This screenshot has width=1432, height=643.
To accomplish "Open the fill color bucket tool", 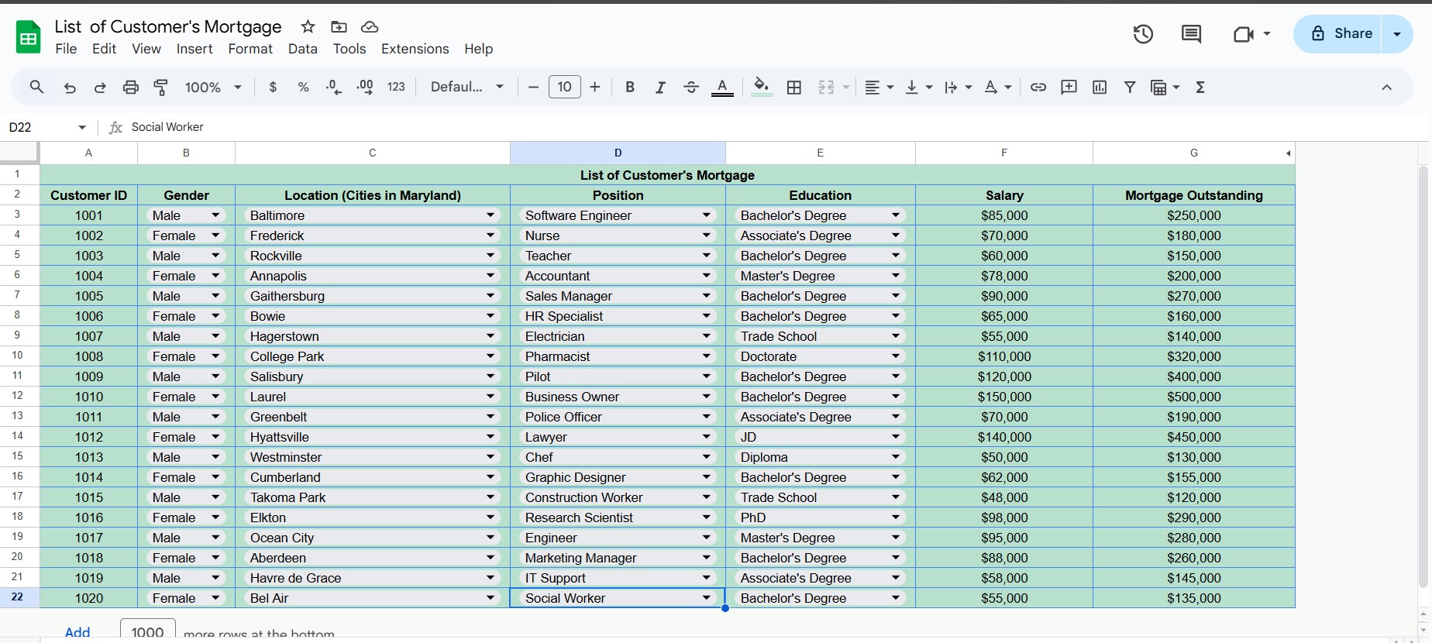I will [x=762, y=87].
